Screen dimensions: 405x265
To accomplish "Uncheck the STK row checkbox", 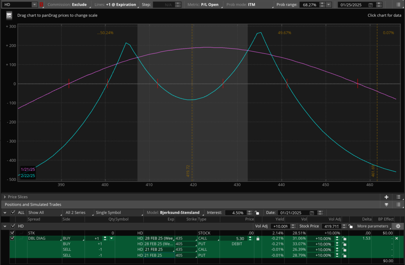I will click(12, 233).
